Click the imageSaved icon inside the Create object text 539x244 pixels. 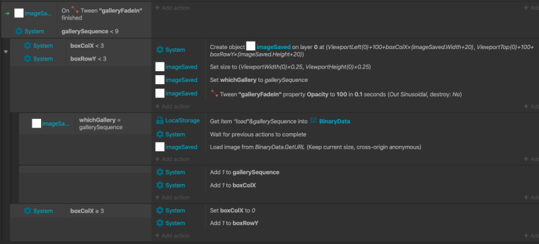(x=251, y=46)
